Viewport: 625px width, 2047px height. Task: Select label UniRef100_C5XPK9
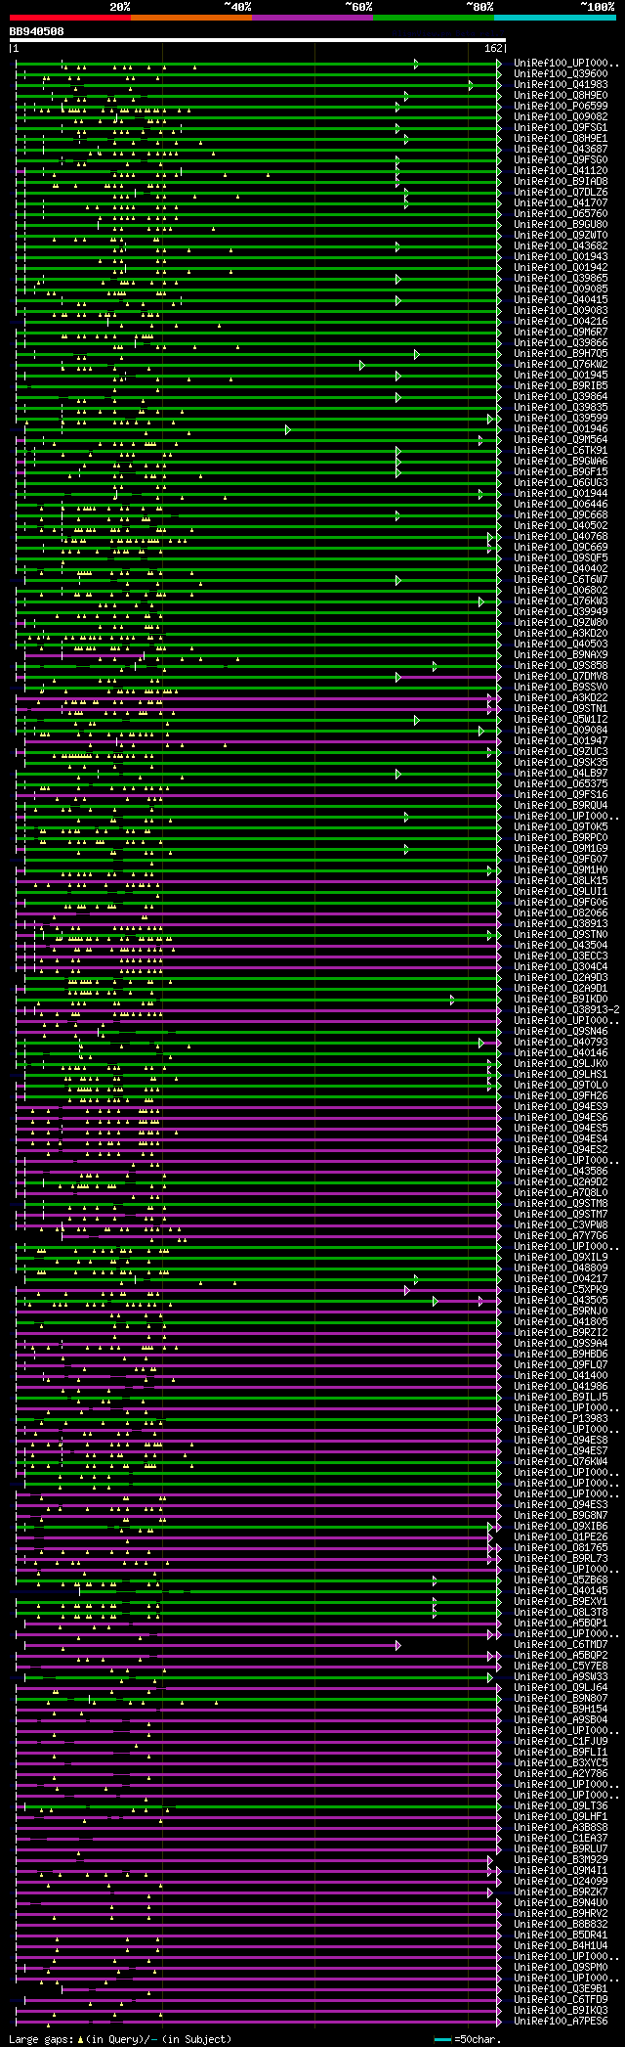click(561, 1289)
